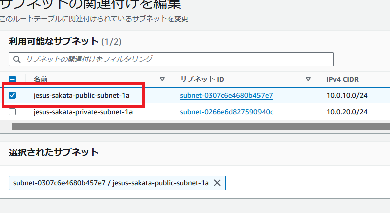Screen dimensions: 390x213
Task: Click the horizontal scrollbar under subnet table
Action: click(201, 126)
